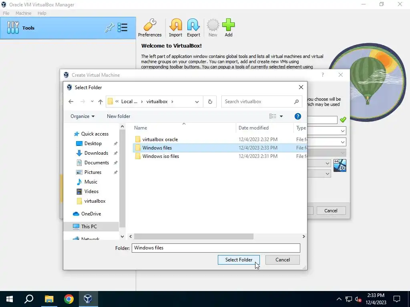410x307 pixels.
Task: Click the muted volume tray icon
Action: pos(358,299)
